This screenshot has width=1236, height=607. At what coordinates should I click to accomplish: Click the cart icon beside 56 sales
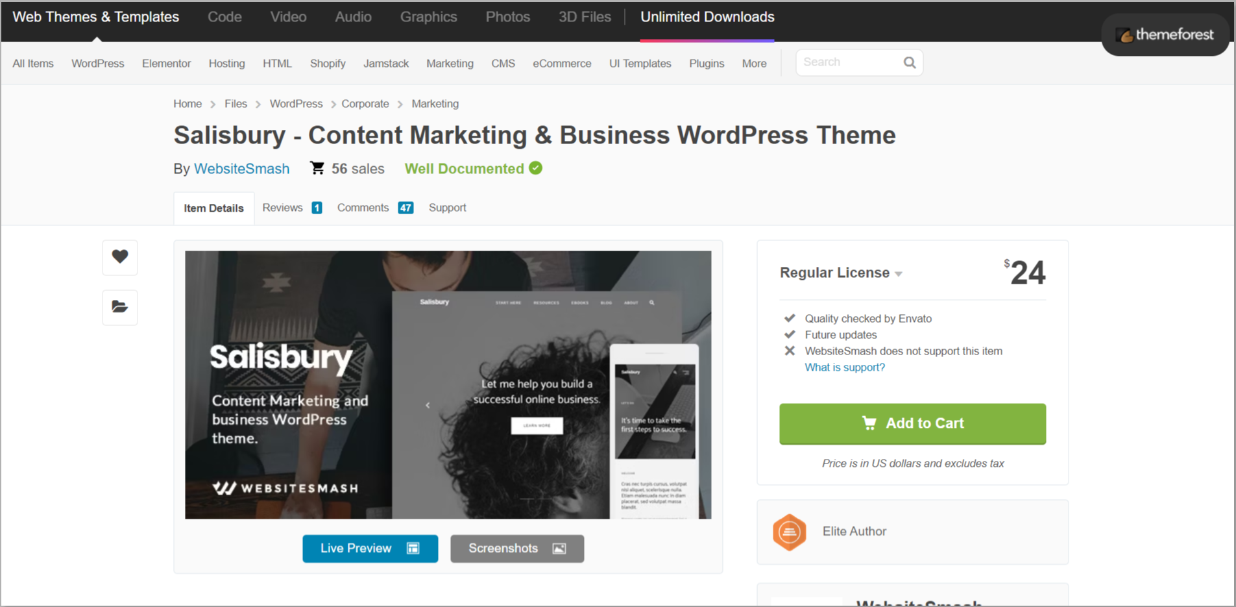(317, 168)
